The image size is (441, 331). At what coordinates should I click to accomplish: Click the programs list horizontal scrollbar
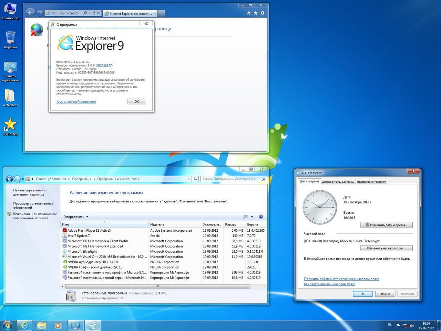(158, 286)
